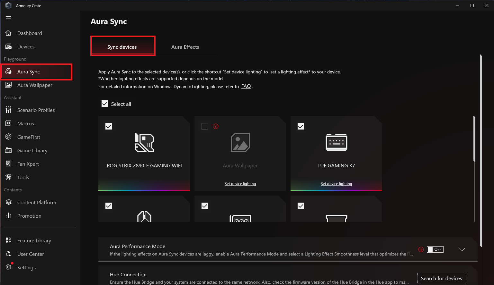Open the Game Library page
This screenshot has height=285, width=494.
point(32,150)
